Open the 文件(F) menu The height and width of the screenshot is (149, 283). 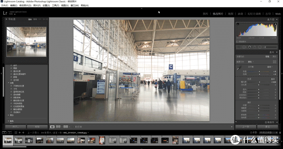4,5
